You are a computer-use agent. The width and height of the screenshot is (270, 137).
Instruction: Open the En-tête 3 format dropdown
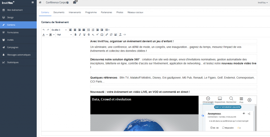coord(59,30)
